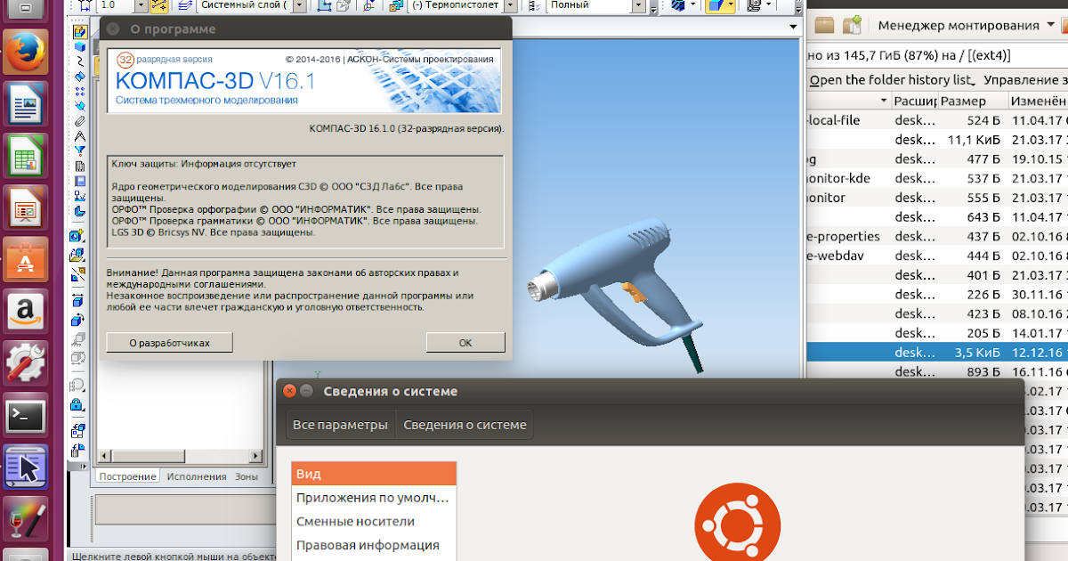Launch LibreOffice Calc from the dock
The image size is (1068, 561).
26,156
